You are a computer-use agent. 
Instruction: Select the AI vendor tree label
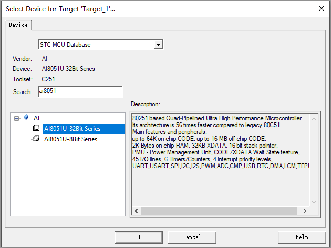click(x=37, y=118)
